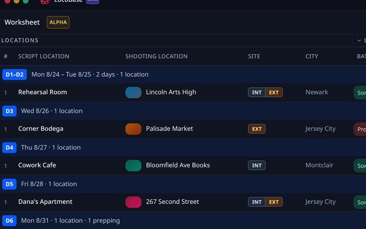Click the LOCATIONS section header
Screen dimensions: 366x229
(20, 40)
